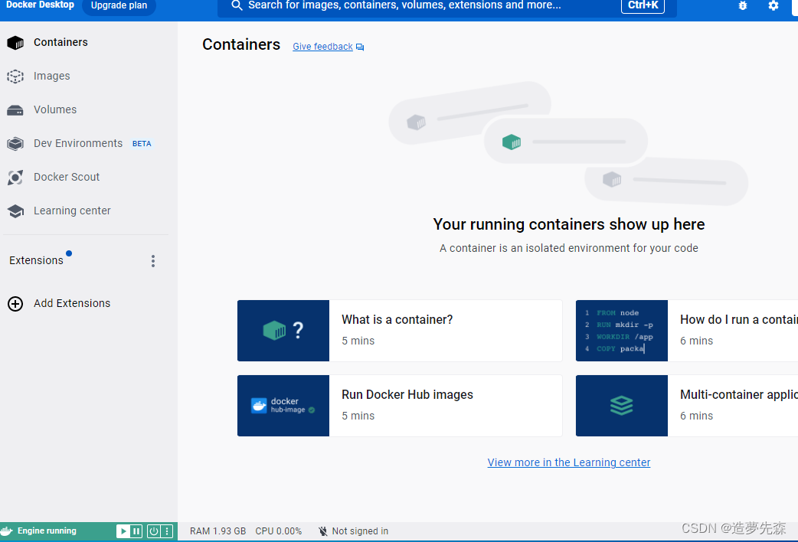Click the Volumes drive icon

point(15,110)
